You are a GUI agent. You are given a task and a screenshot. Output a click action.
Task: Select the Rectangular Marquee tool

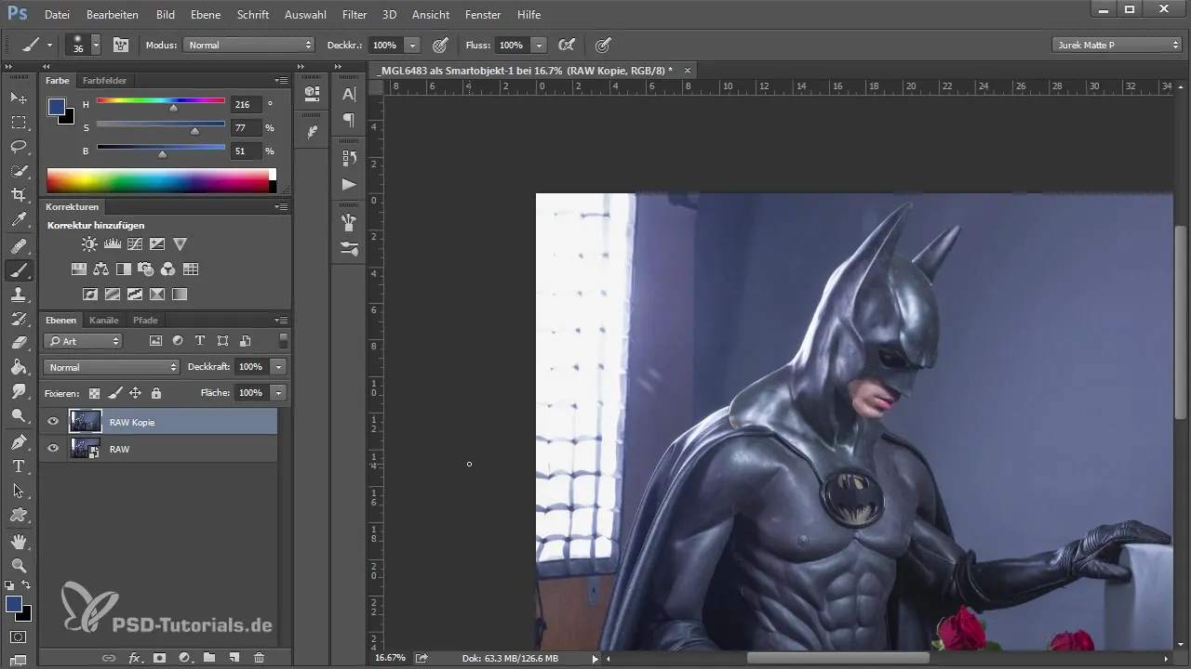[19, 123]
